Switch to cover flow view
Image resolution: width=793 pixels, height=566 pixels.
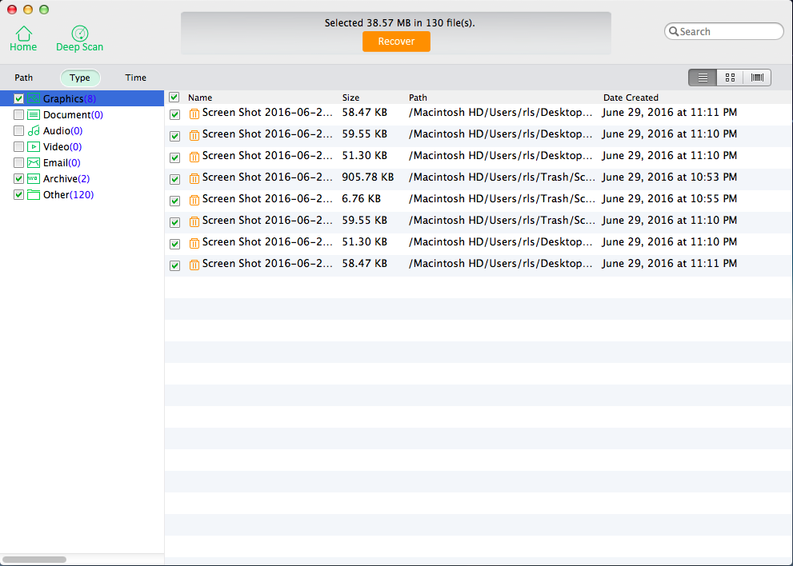[756, 78]
